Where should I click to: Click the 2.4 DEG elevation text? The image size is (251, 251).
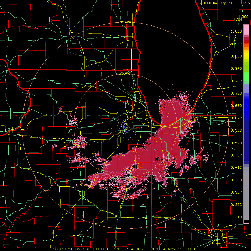(x=135, y=249)
